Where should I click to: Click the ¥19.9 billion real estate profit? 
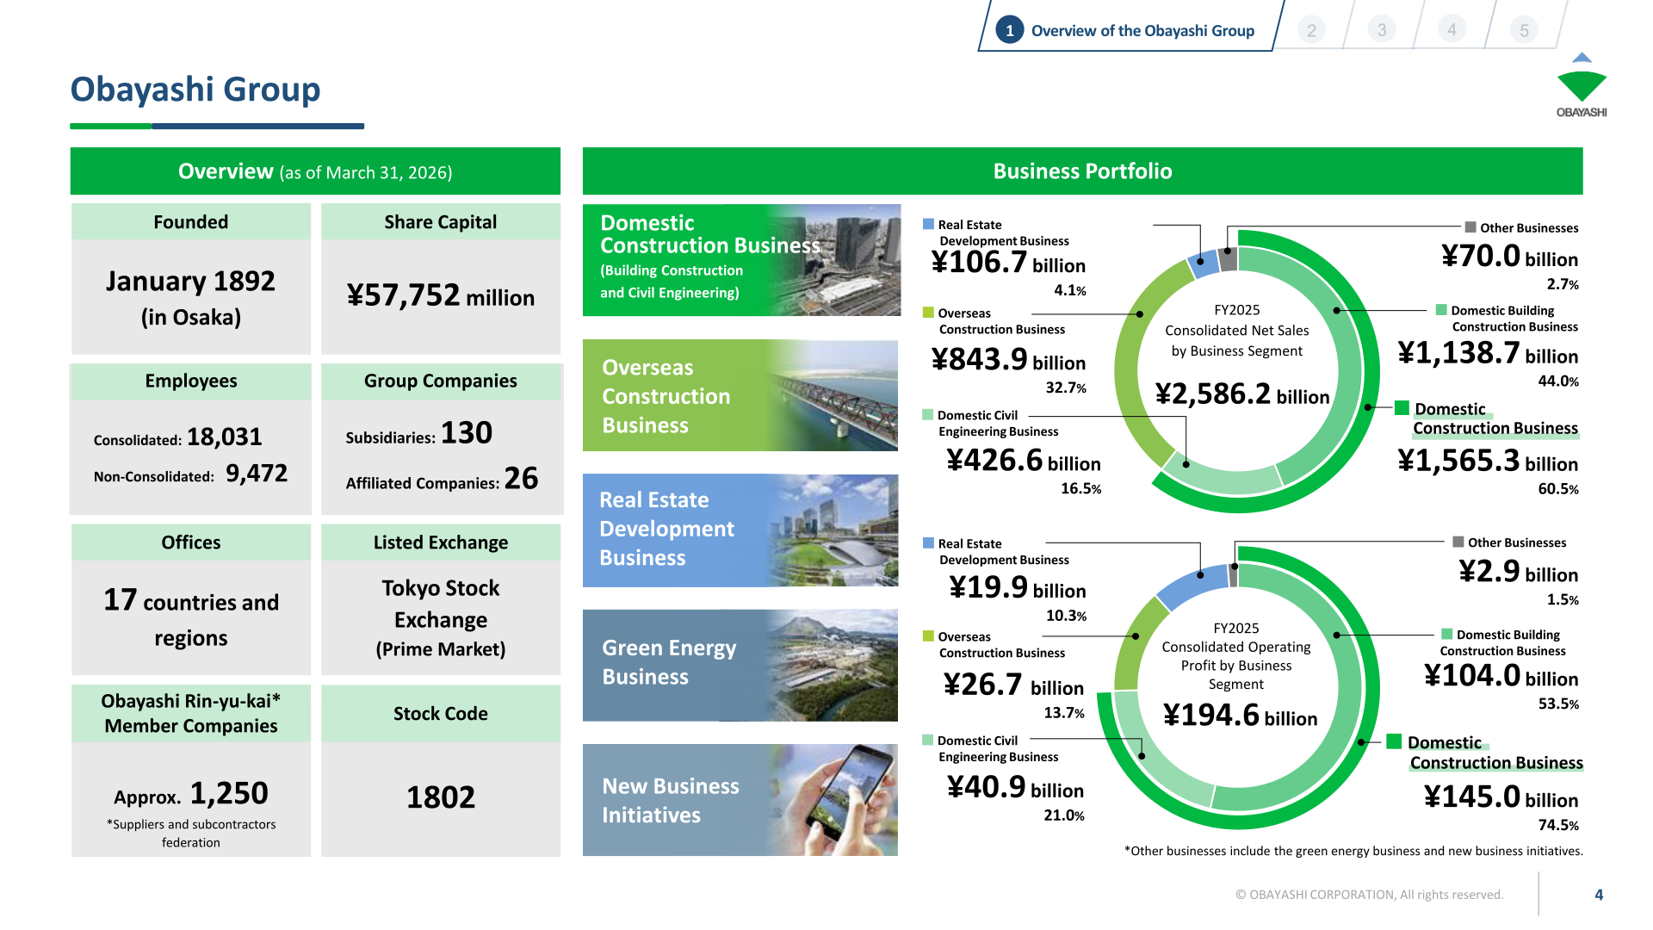[x=1018, y=587]
